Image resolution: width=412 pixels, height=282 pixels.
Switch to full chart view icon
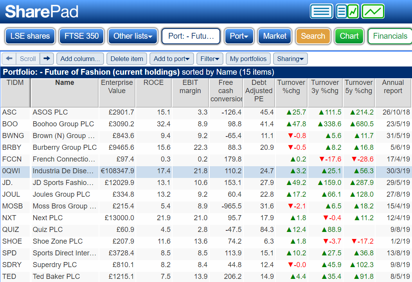373,11
